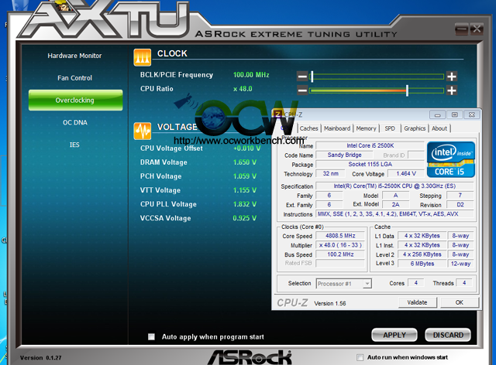This screenshot has height=365, width=496.
Task: Open Hardware Monitor section
Action: tap(74, 56)
